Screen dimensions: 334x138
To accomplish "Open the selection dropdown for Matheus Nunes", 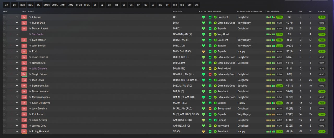I will pyautogui.click(x=17, y=97).
